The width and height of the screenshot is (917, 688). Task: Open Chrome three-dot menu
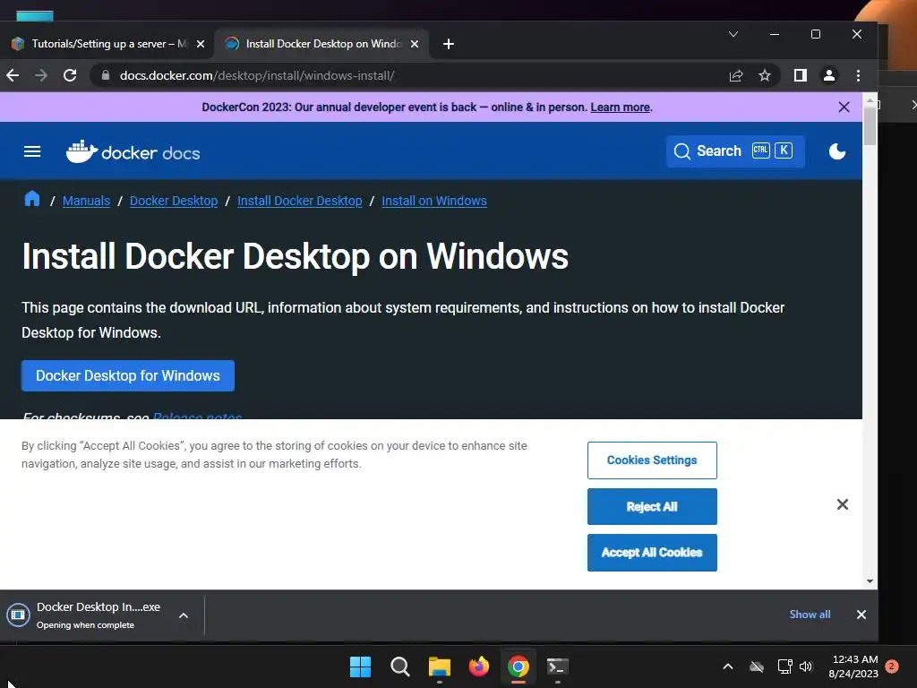click(x=858, y=75)
